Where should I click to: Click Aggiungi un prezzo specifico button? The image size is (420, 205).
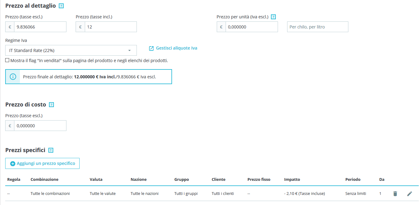point(43,163)
